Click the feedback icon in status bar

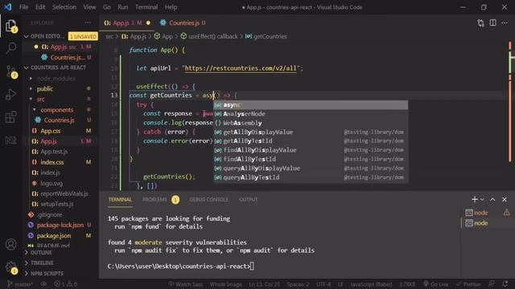(x=492, y=284)
